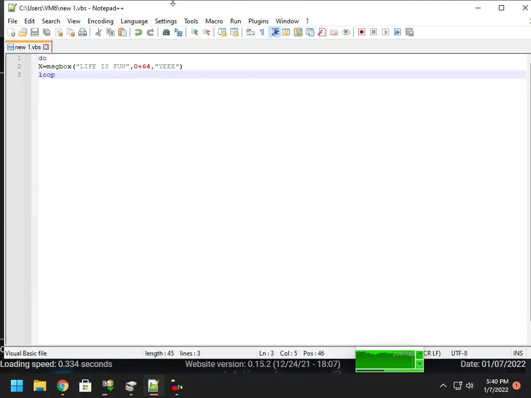Toggle Show all characters pilcrow icon
Screen dimensions: 531x398
[262, 32]
